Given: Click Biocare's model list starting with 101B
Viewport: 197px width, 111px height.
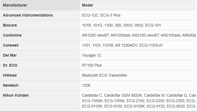Looking at the screenshot, I should 121,25.
